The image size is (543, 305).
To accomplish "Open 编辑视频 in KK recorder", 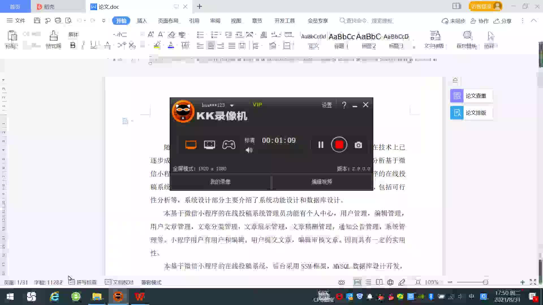I will point(322,182).
